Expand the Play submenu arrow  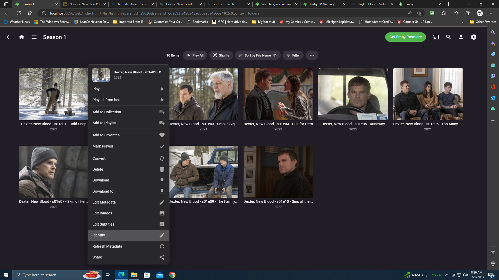[162, 89]
